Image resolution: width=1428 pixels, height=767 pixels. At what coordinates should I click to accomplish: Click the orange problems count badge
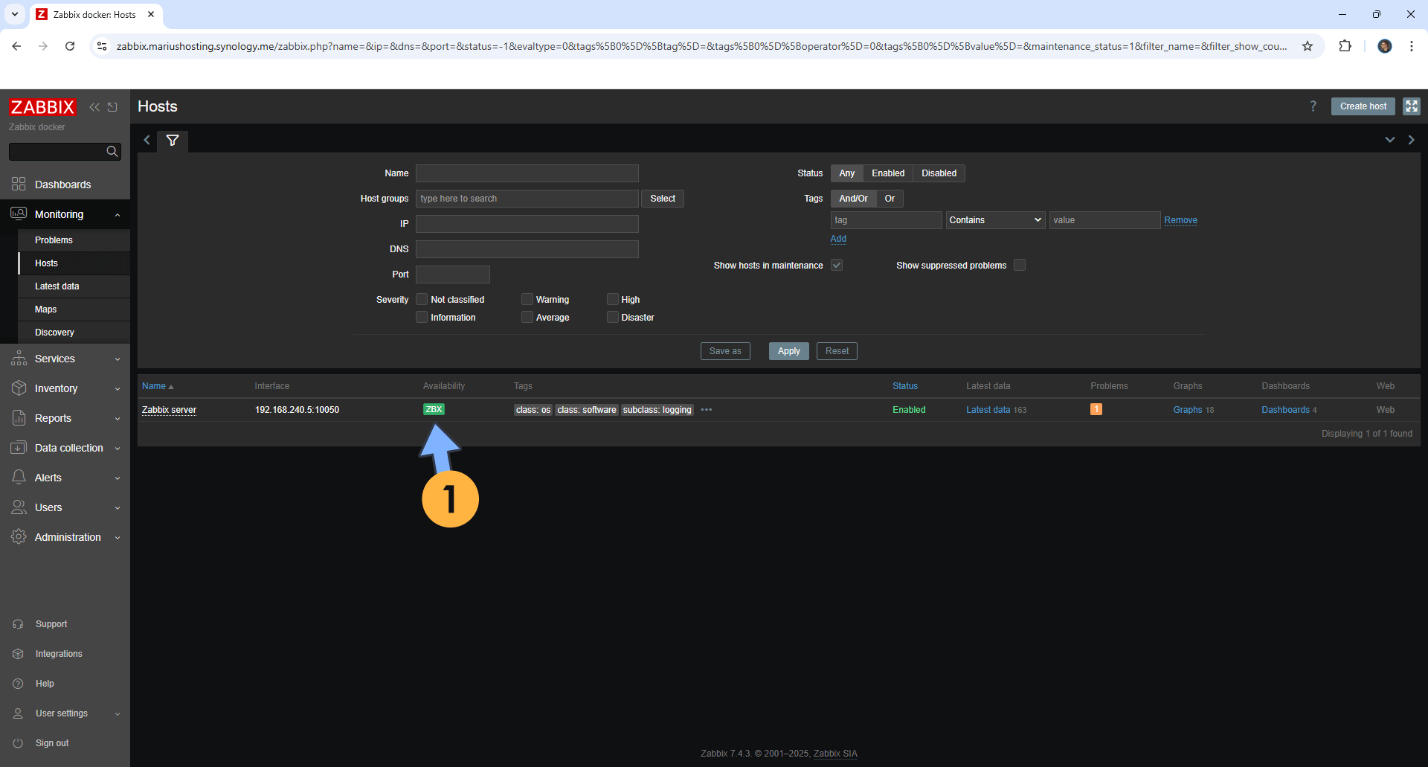coord(1096,409)
